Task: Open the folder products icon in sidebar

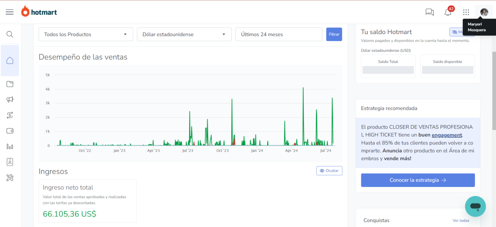Action: [x=10, y=84]
